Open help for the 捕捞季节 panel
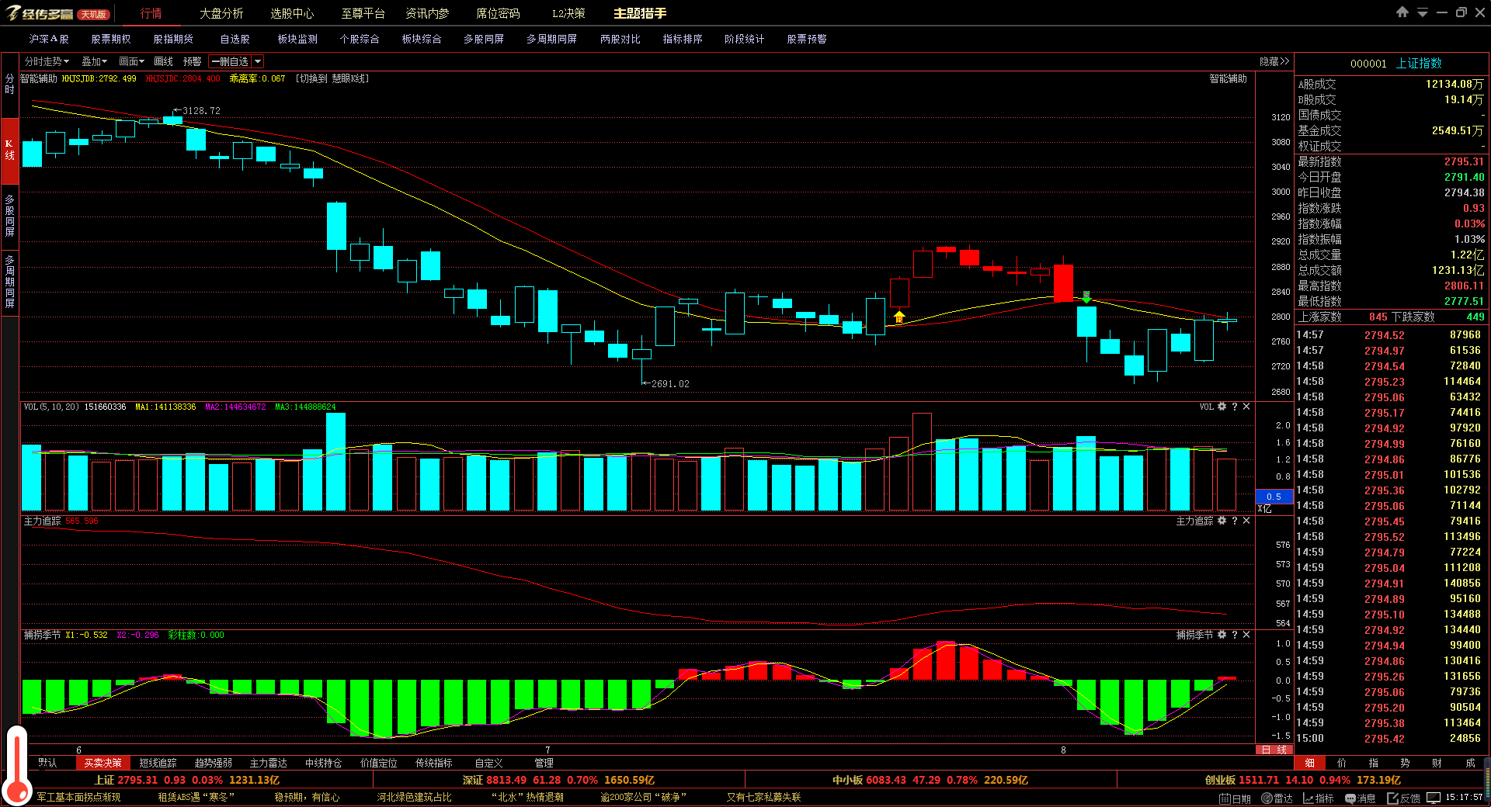 [x=1234, y=635]
